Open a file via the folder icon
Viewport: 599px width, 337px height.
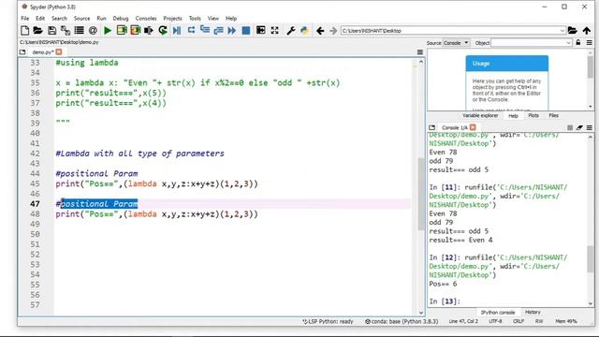(x=37, y=31)
